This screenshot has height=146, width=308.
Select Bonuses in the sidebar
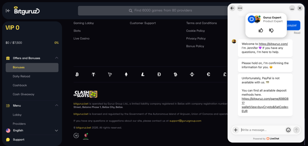(x=32, y=68)
